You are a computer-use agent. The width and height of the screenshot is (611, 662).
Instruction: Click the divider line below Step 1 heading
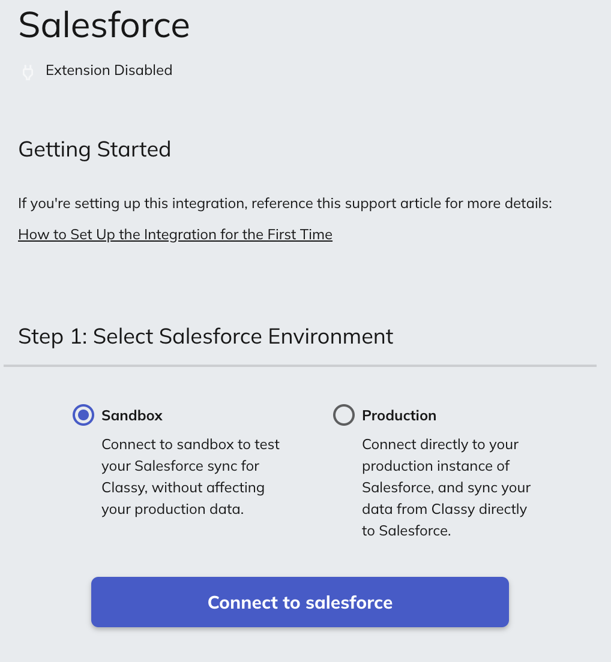[x=300, y=365]
